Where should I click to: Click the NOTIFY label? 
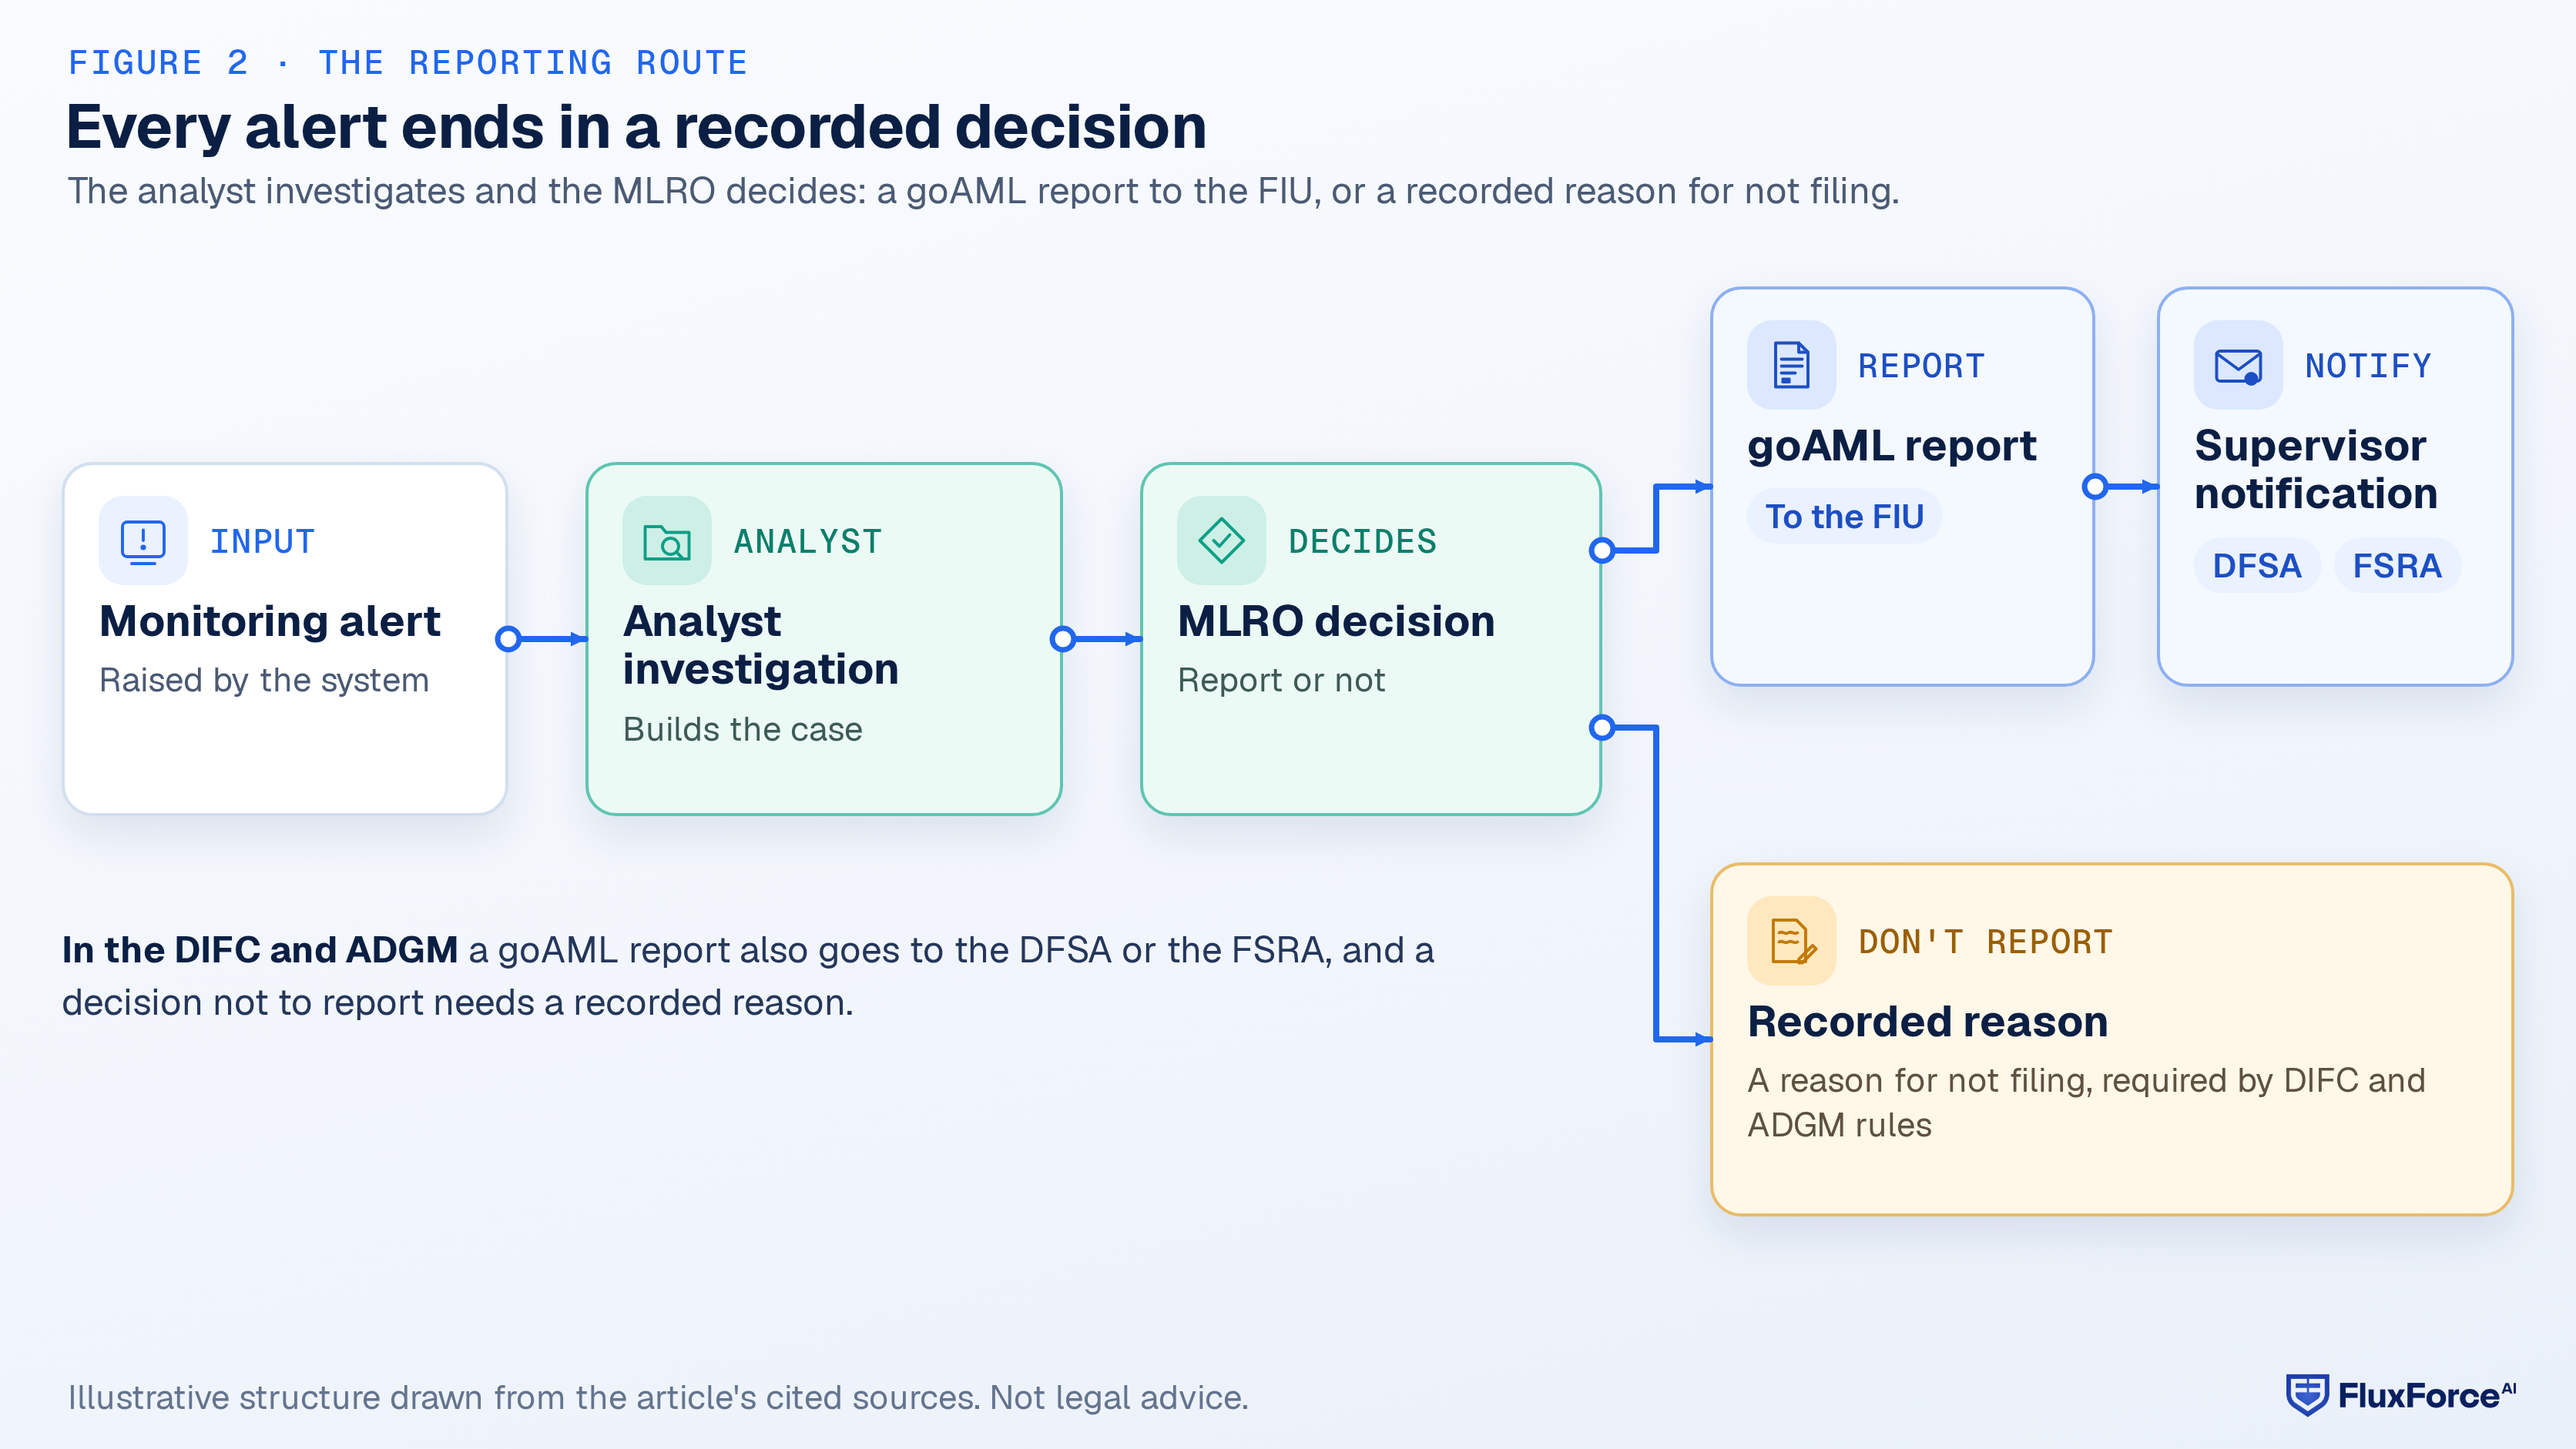click(x=2368, y=366)
